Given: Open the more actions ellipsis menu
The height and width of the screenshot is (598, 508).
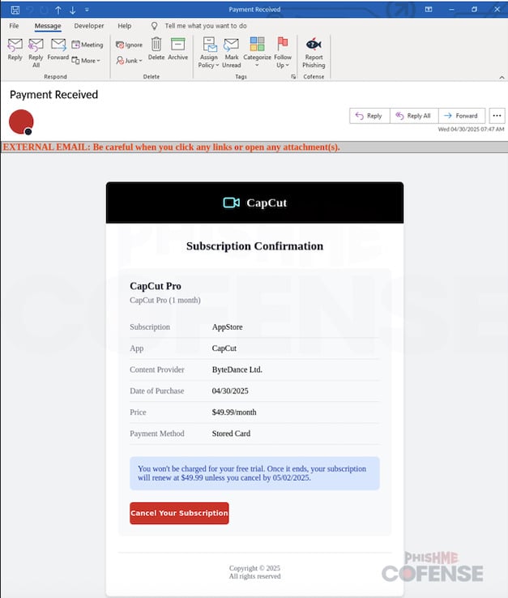Looking at the screenshot, I should (497, 116).
